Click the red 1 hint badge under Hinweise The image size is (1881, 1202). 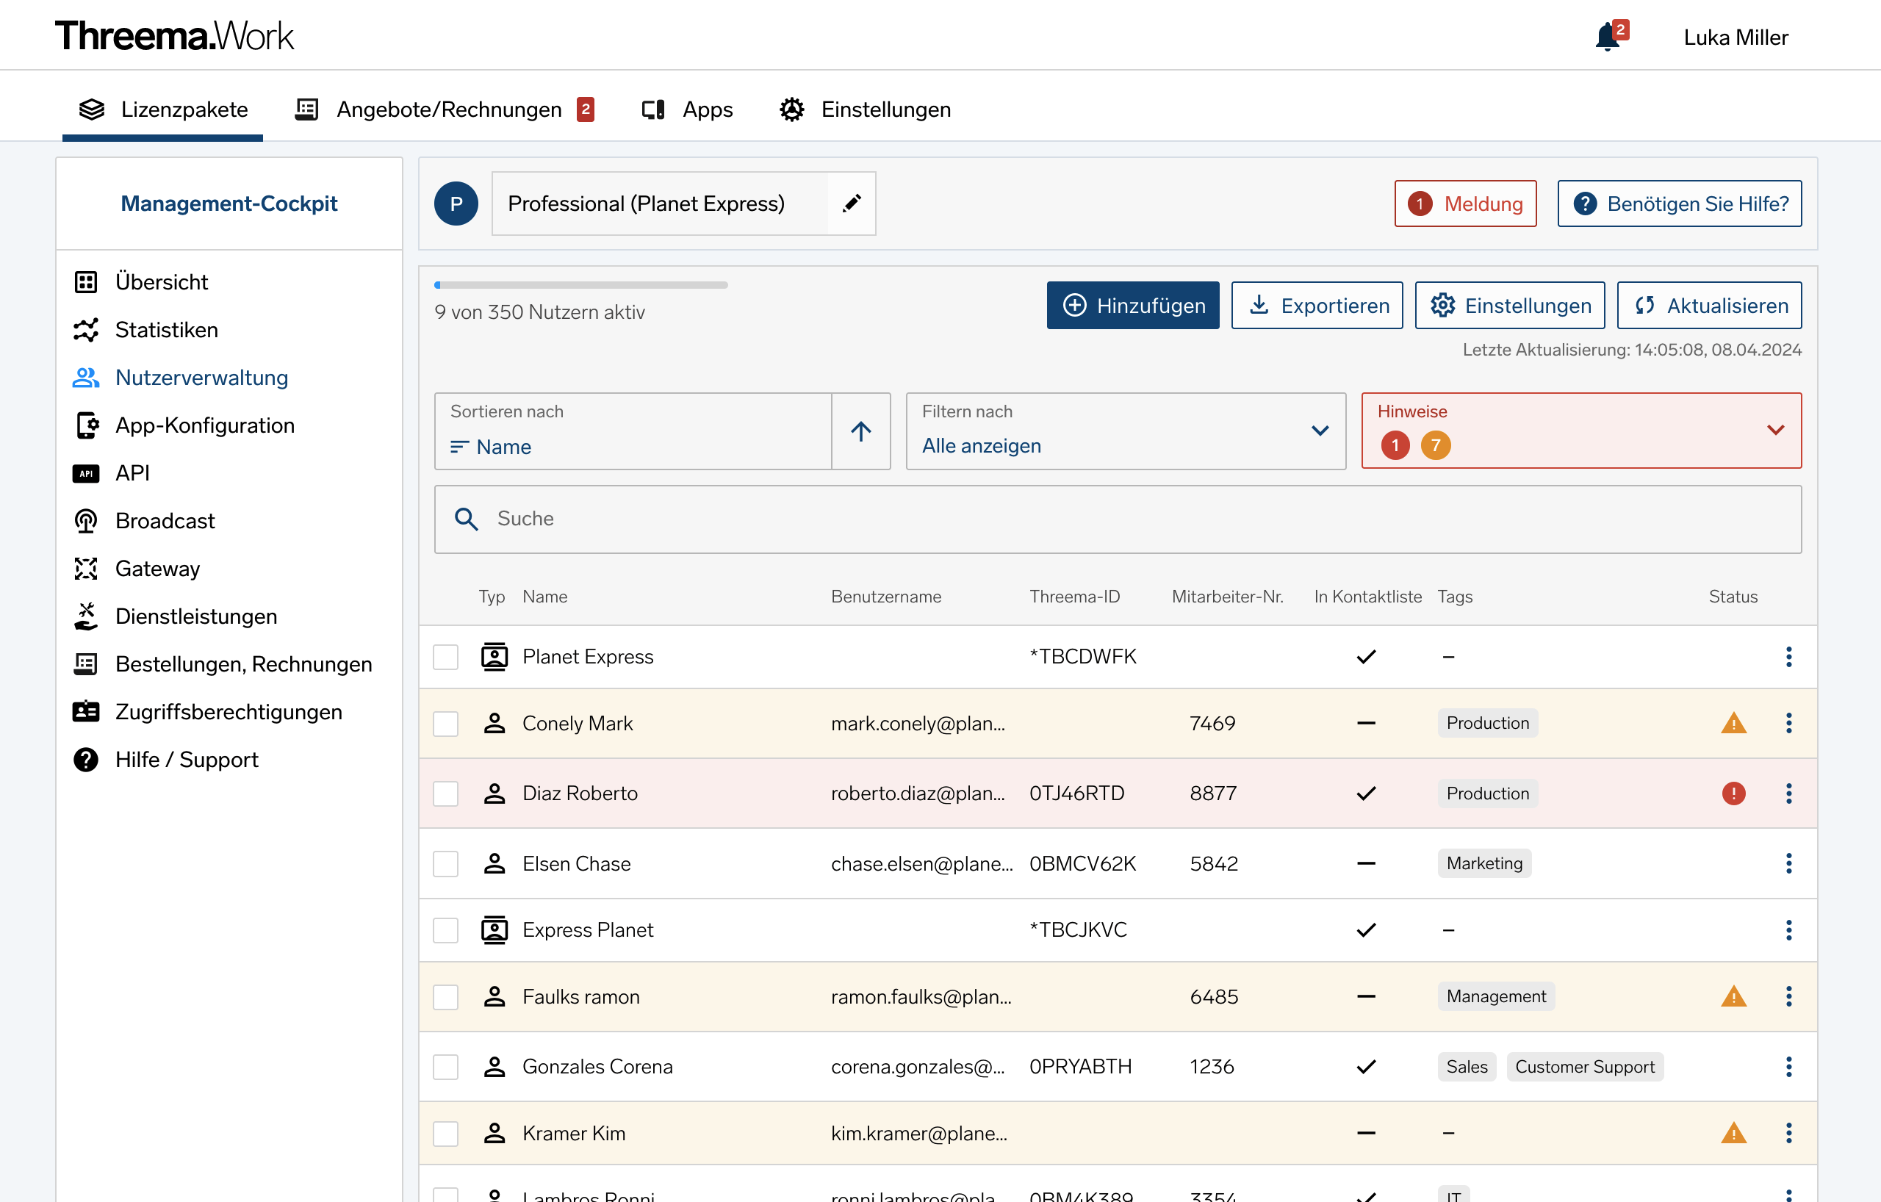(x=1395, y=445)
